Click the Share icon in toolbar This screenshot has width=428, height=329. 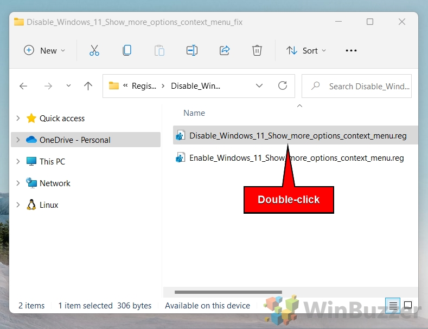225,51
